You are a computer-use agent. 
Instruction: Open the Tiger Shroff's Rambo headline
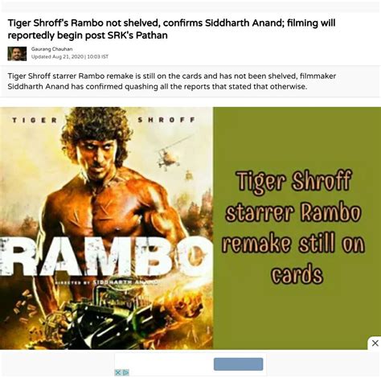point(171,29)
